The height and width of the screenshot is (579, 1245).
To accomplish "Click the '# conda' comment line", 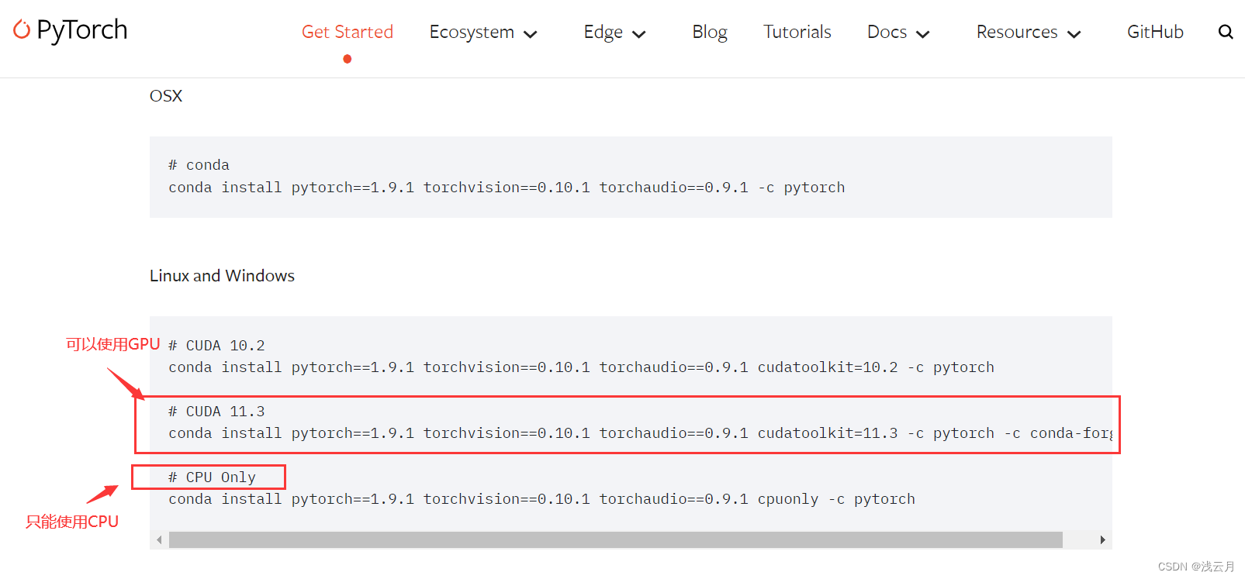I will (199, 165).
